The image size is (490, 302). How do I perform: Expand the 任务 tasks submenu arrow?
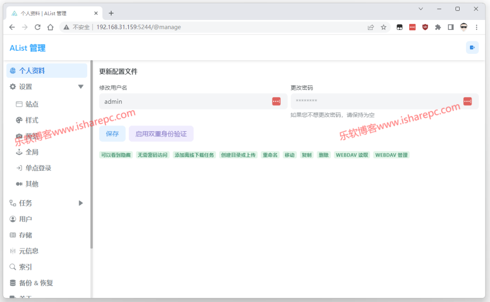click(x=81, y=203)
